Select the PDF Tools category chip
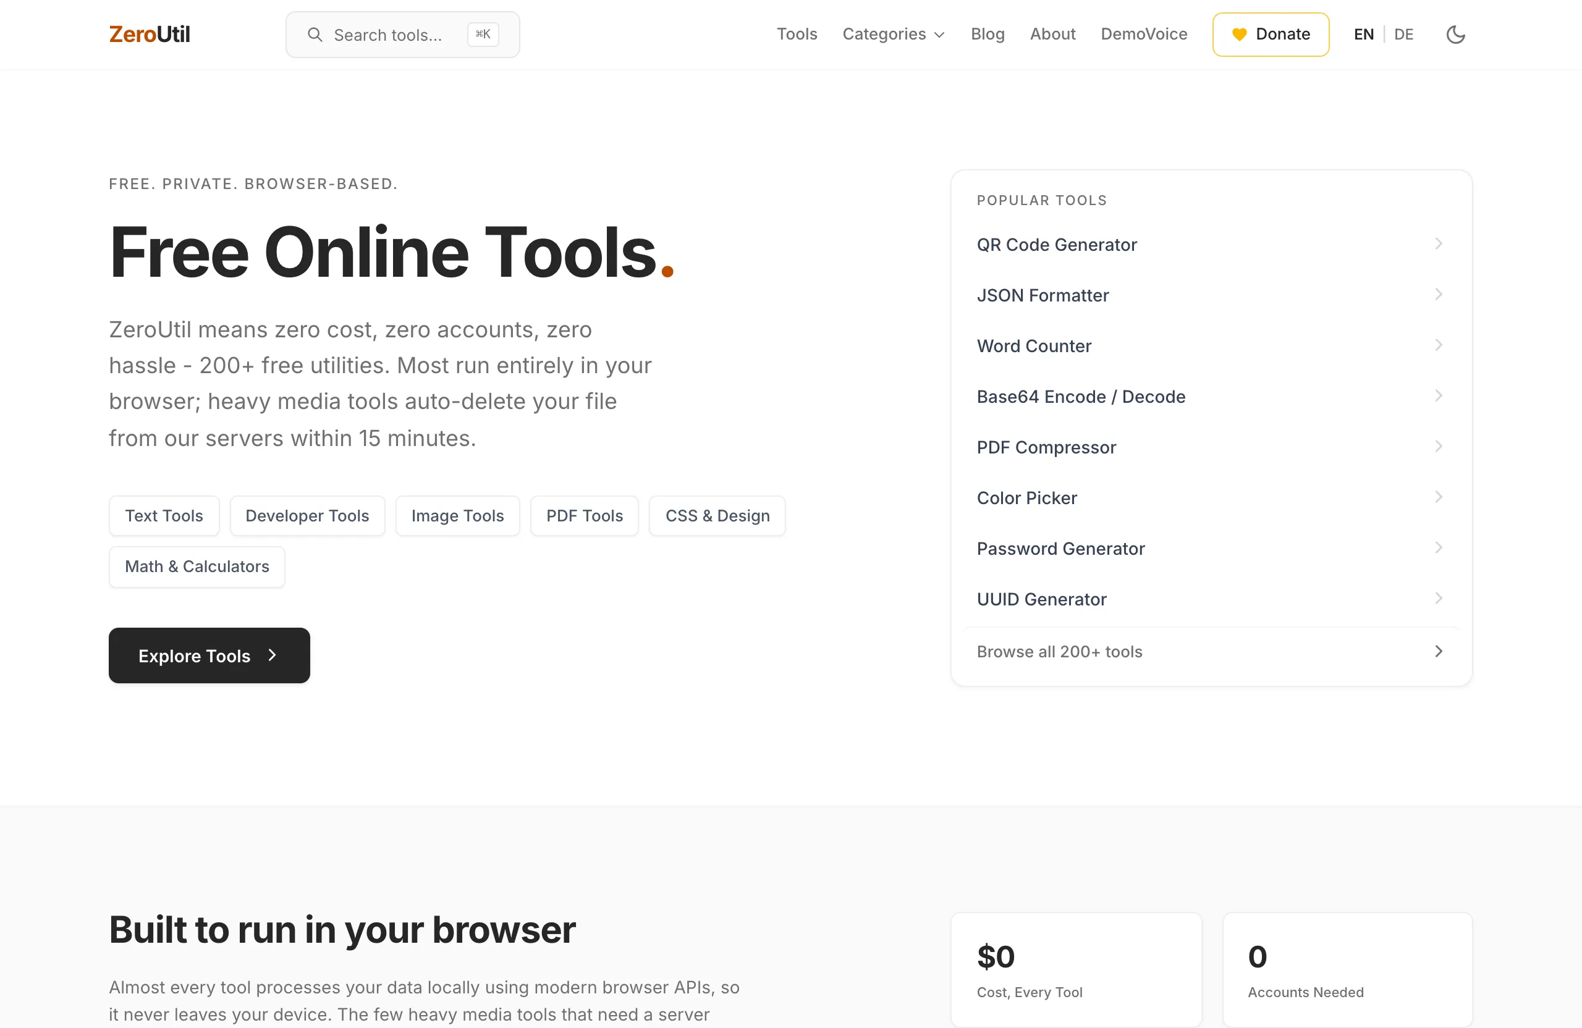The image size is (1582, 1028). coord(584,516)
